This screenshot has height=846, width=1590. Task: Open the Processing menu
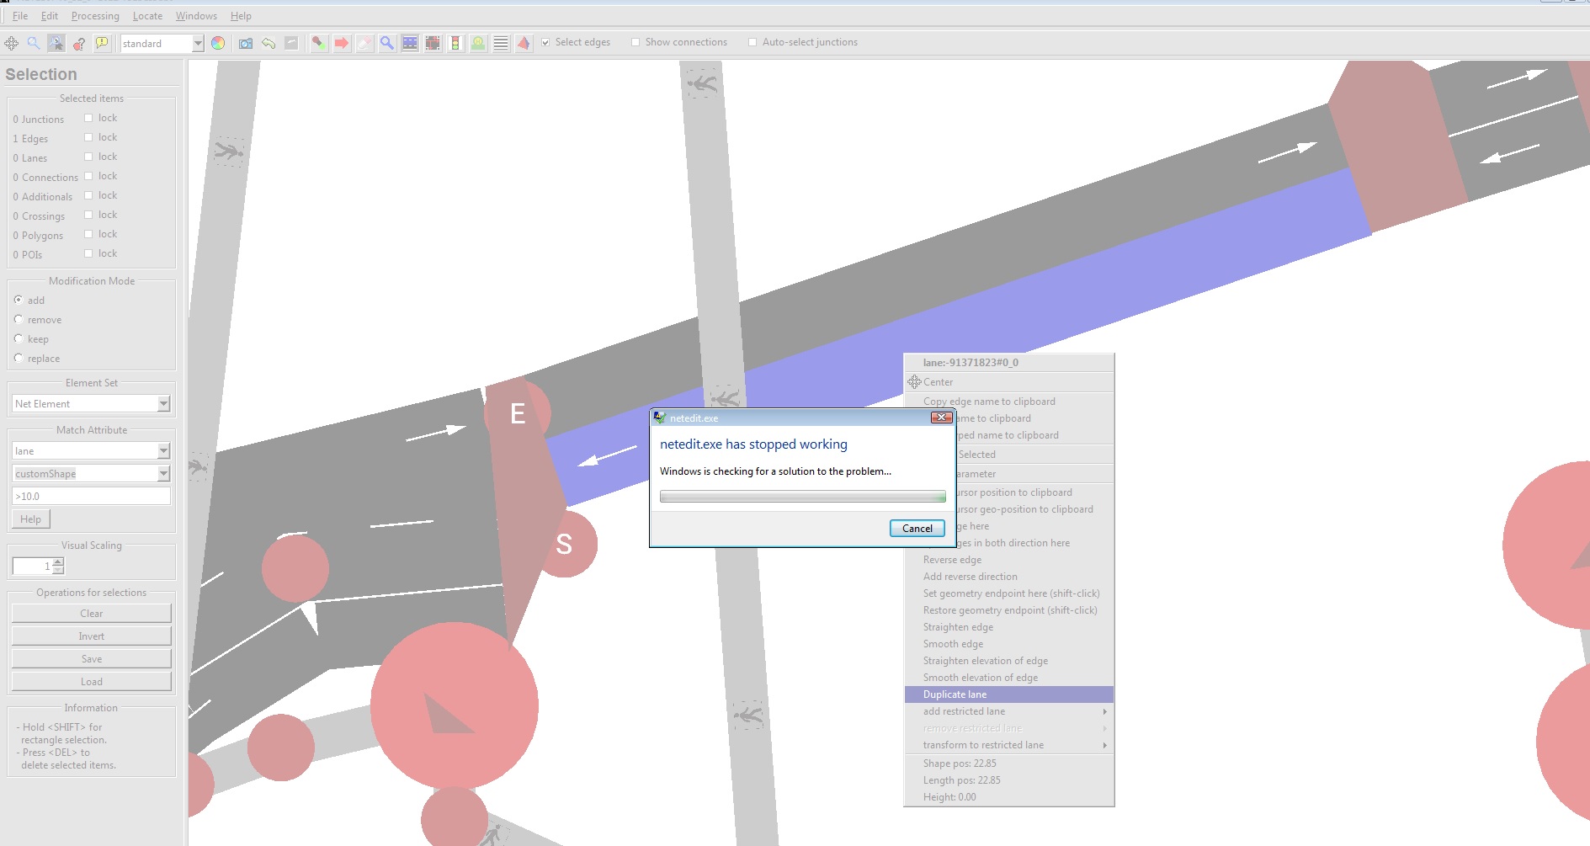tap(95, 16)
